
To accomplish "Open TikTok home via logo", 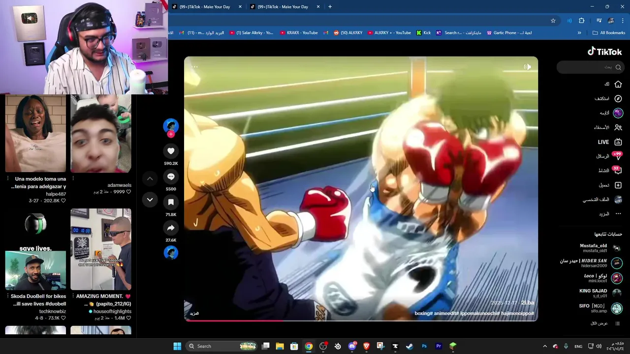I will (x=604, y=52).
